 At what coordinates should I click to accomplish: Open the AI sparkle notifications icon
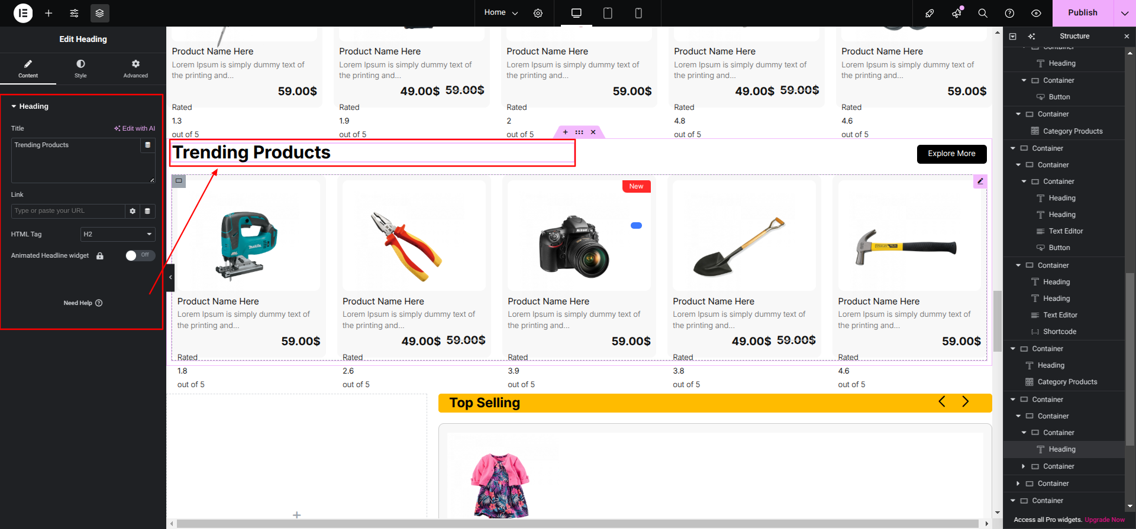point(956,13)
